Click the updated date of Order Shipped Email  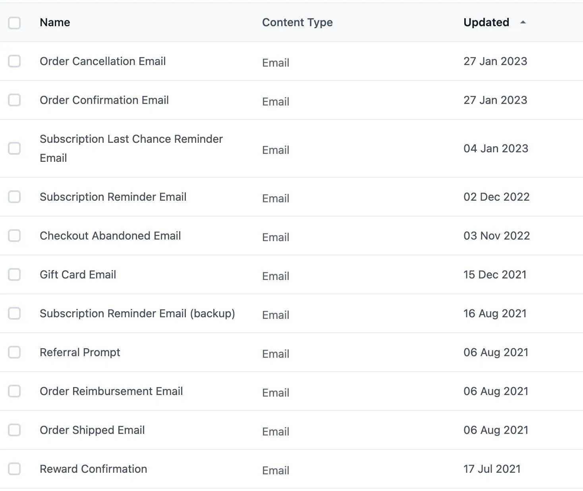pos(496,430)
